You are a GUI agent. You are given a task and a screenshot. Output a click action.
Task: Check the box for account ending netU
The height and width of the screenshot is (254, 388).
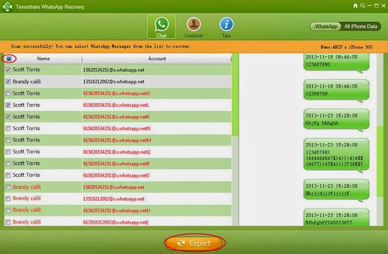[8, 210]
